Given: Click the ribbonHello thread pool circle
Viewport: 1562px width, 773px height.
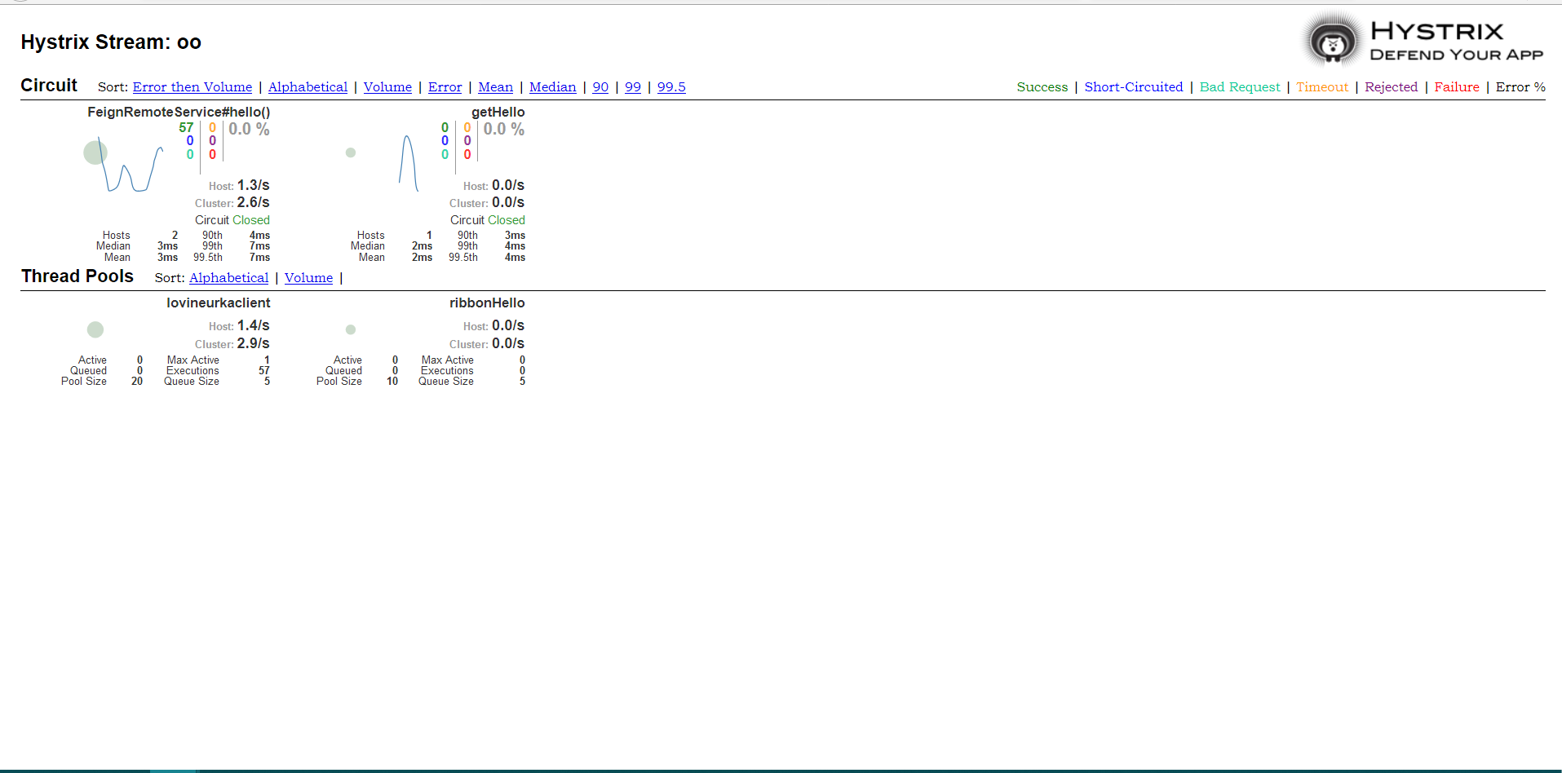Looking at the screenshot, I should (351, 329).
